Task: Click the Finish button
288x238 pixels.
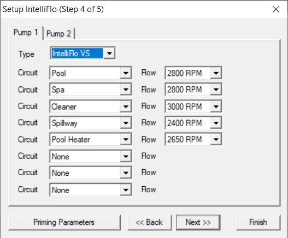Action: 258,222
